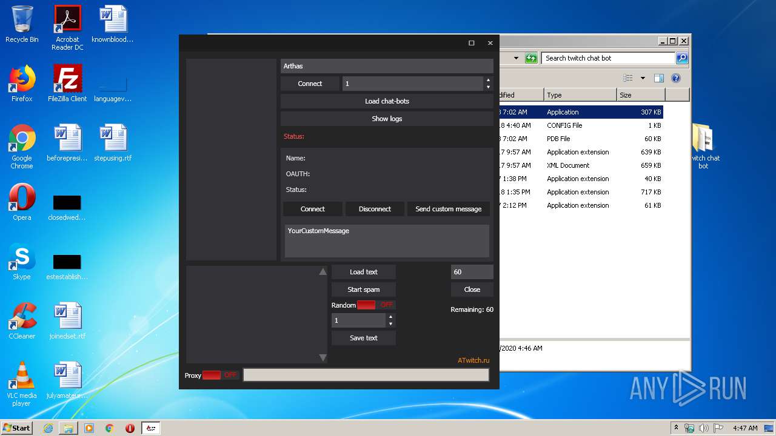Click the taskbar clock showing 4:47 AM

pyautogui.click(x=744, y=428)
